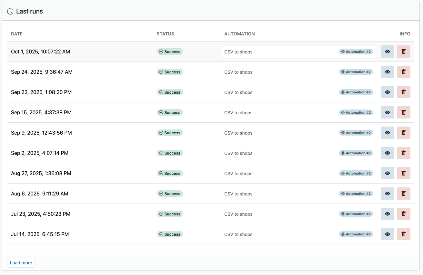Image resolution: width=423 pixels, height=275 pixels.
Task: Select Success badge in Sep 22 row
Action: pos(170,92)
